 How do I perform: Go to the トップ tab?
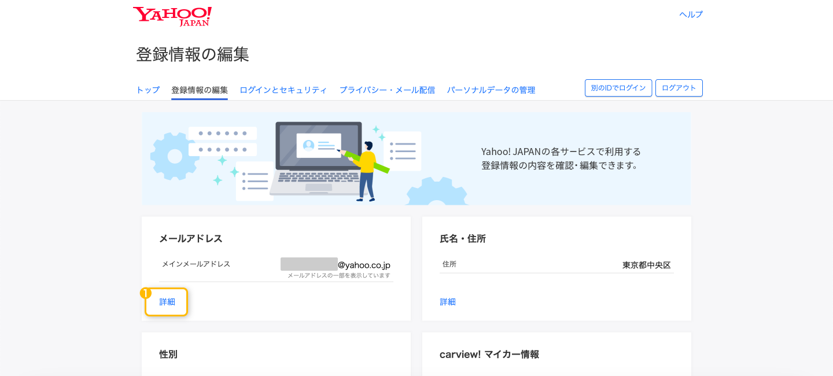point(148,90)
